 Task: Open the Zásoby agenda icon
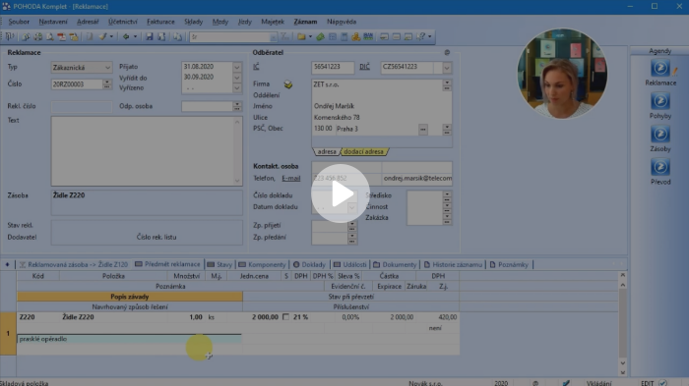coord(660,135)
